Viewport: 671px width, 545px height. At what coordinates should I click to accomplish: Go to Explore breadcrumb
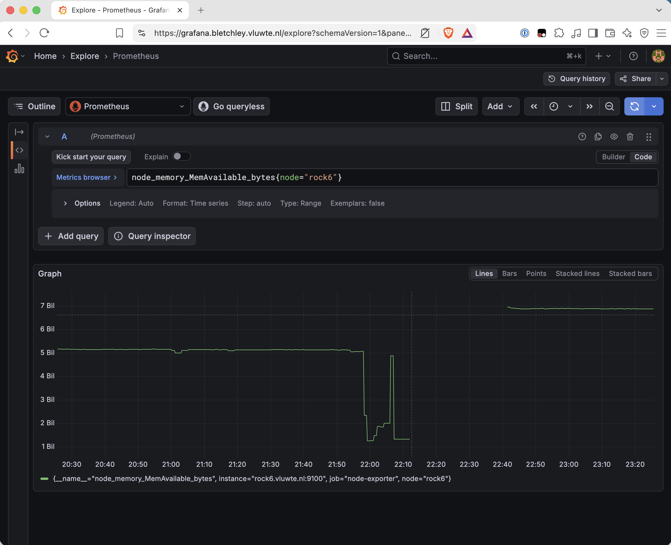(85, 56)
